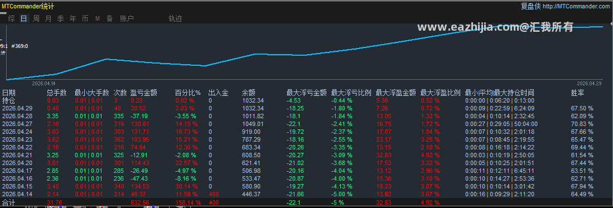Click the 最大浮亏金额 column header
Screen dimensions: 613x208
pyautogui.click(x=307, y=93)
